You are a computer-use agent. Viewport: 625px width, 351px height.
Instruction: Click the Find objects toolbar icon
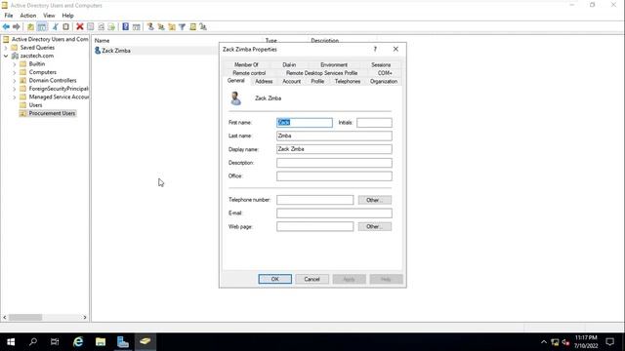pyautogui.click(x=193, y=26)
